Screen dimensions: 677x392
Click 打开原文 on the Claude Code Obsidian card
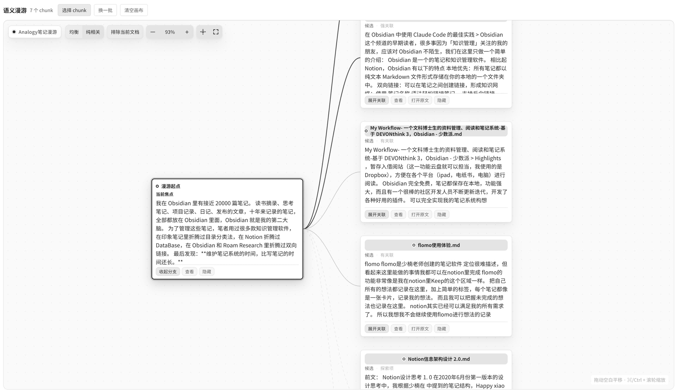tap(420, 100)
